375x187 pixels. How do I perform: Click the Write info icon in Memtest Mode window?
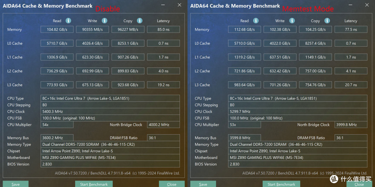[x=292, y=21]
